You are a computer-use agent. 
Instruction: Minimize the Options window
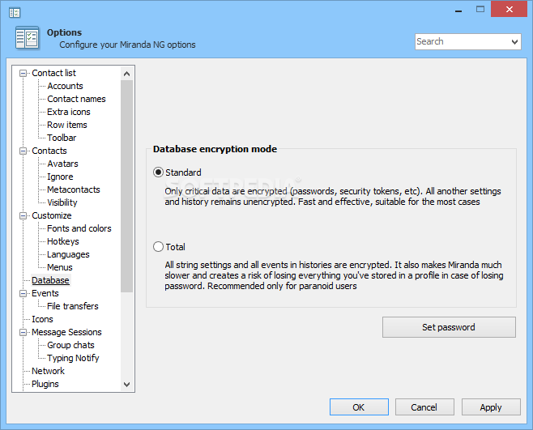coord(458,10)
